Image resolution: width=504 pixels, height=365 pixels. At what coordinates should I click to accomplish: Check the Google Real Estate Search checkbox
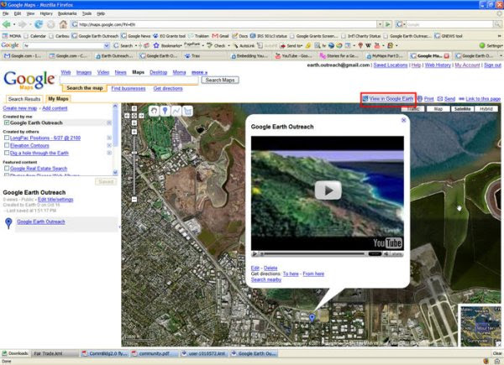coord(7,168)
